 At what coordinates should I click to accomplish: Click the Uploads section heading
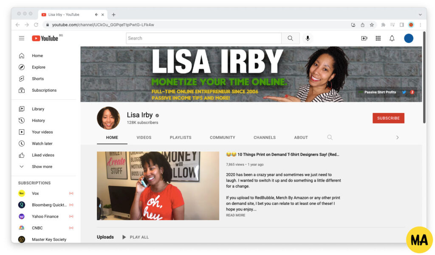coord(105,237)
